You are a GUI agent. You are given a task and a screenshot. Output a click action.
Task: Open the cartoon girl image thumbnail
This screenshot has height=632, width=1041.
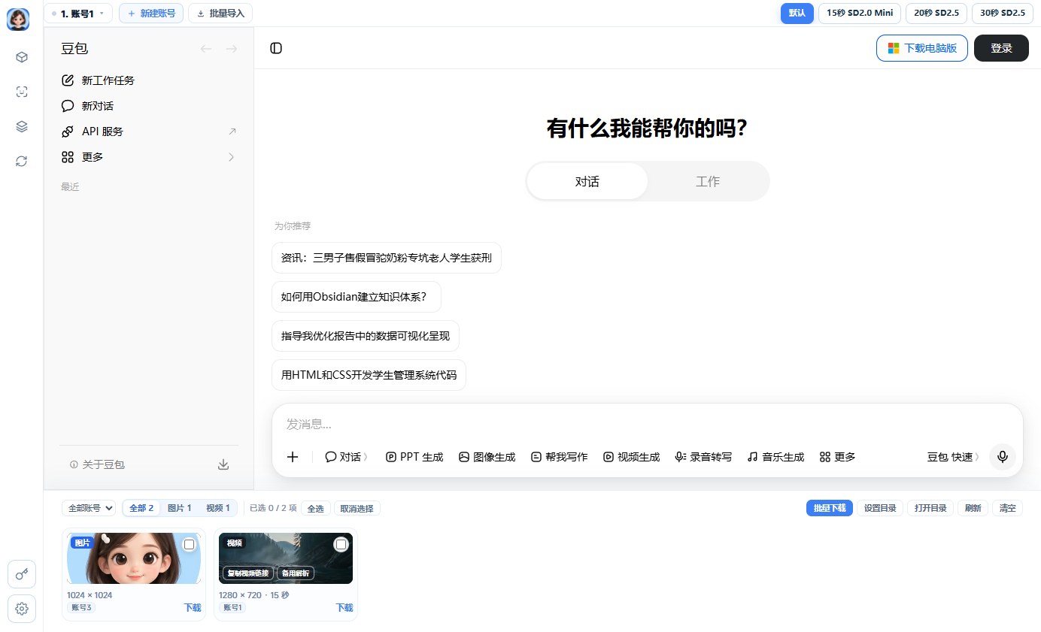point(134,558)
